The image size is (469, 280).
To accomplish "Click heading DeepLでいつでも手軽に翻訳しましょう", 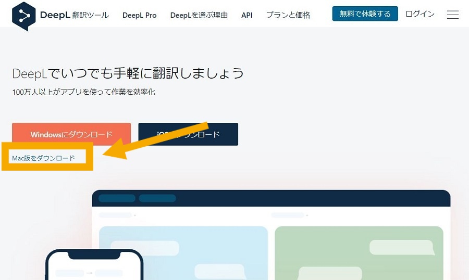I will (128, 73).
